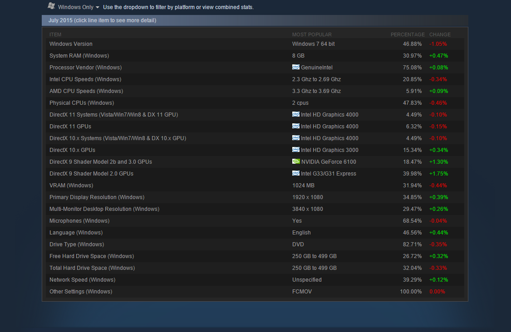This screenshot has width=511, height=332.
Task: Click the English language value
Action: click(x=301, y=233)
